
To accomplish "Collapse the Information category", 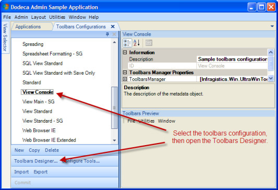I will pyautogui.click(x=125, y=53).
